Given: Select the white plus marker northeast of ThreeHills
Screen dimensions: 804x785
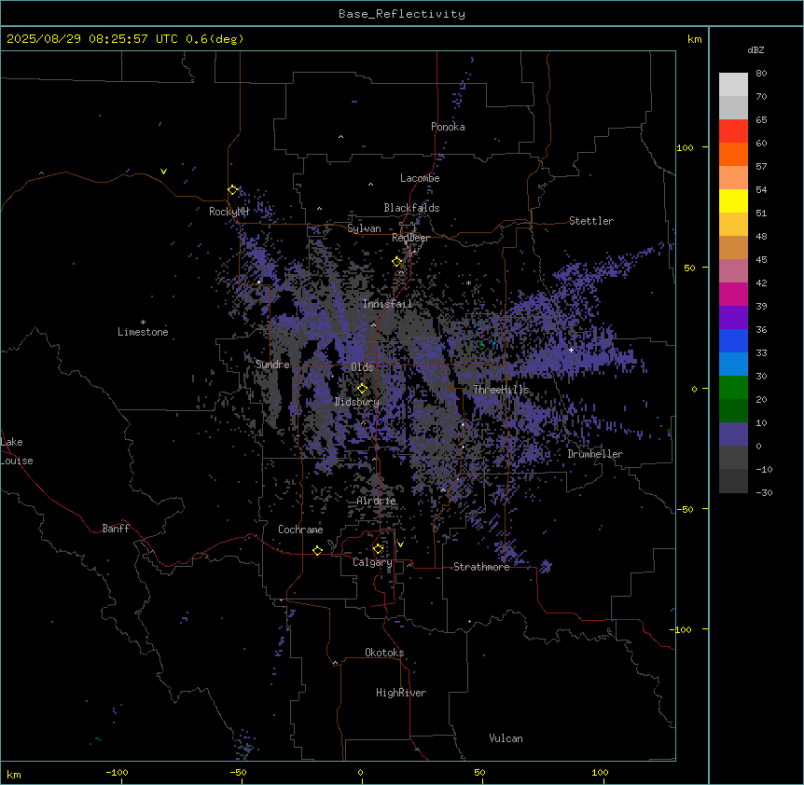Looking at the screenshot, I should (571, 350).
